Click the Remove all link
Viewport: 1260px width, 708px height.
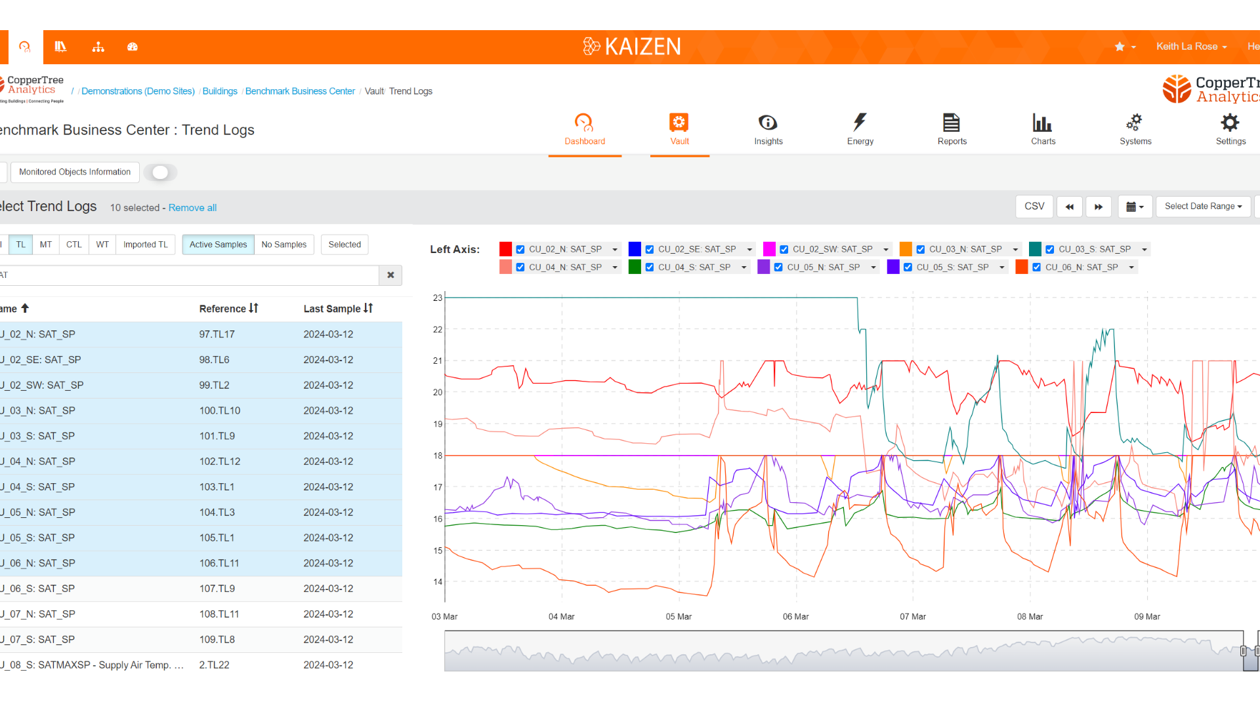192,208
